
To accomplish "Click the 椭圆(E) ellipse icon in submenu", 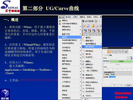I will (83, 61).
